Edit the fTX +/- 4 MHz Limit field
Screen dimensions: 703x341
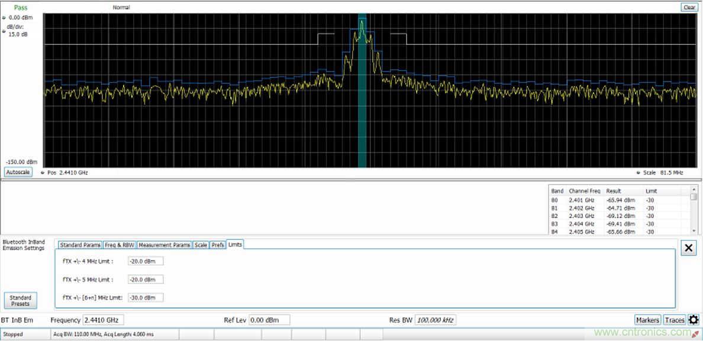tap(146, 261)
